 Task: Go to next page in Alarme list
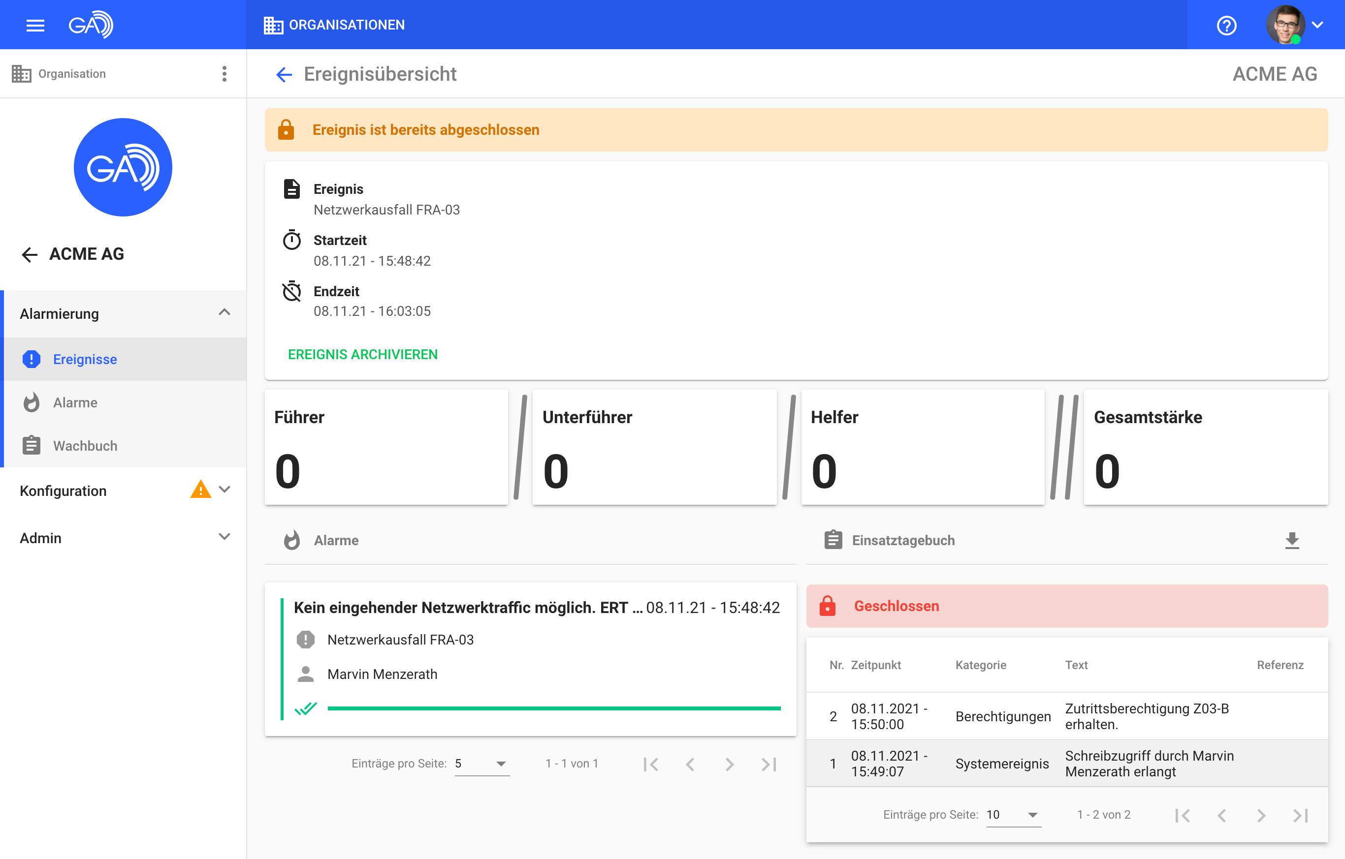pos(729,764)
